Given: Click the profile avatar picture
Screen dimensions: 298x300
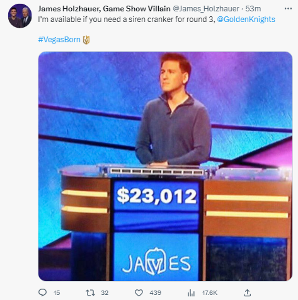Looking at the screenshot, I should [20, 16].
